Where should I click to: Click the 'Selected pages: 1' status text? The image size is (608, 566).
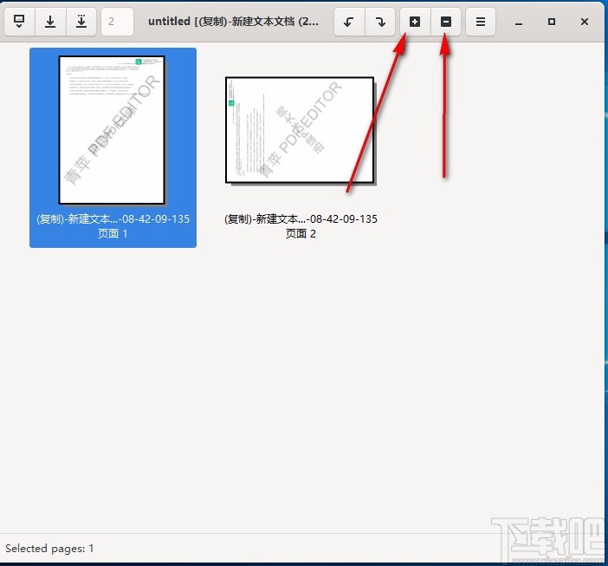(x=49, y=549)
